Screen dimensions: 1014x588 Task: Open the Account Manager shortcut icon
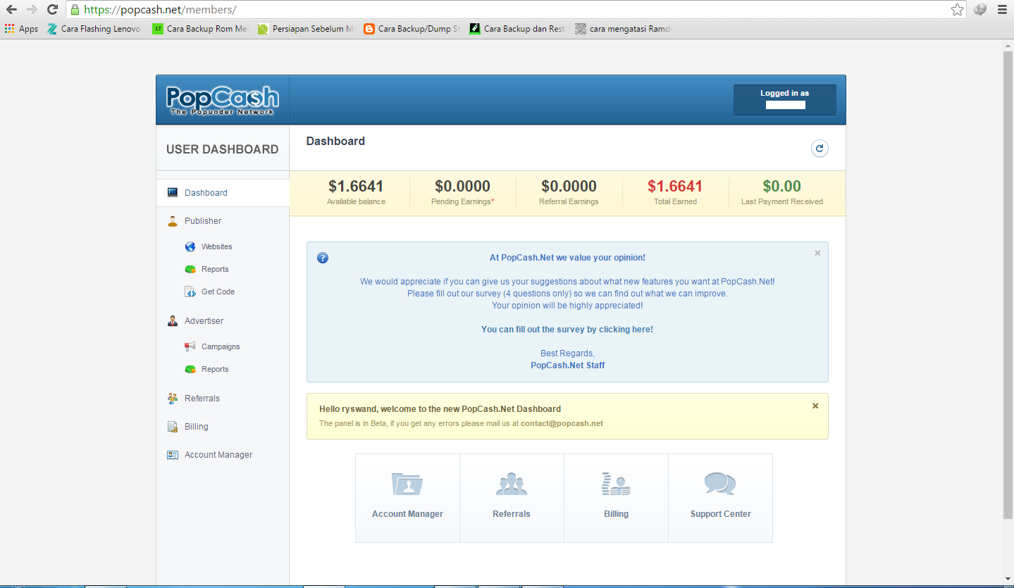pos(407,484)
